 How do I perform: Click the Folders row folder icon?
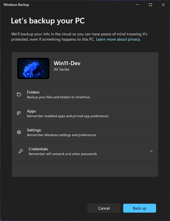[x=19, y=94]
